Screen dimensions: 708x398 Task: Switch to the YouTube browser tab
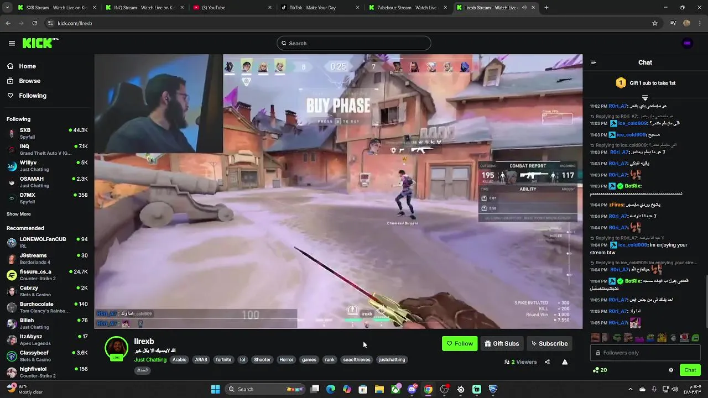coord(232,8)
